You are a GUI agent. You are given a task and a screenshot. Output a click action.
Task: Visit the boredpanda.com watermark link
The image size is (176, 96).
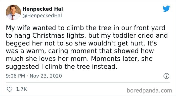(149, 90)
